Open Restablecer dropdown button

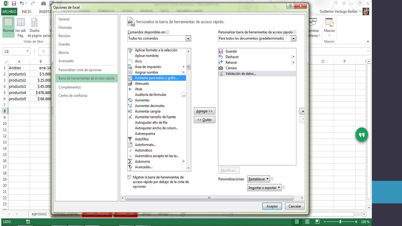click(258, 179)
